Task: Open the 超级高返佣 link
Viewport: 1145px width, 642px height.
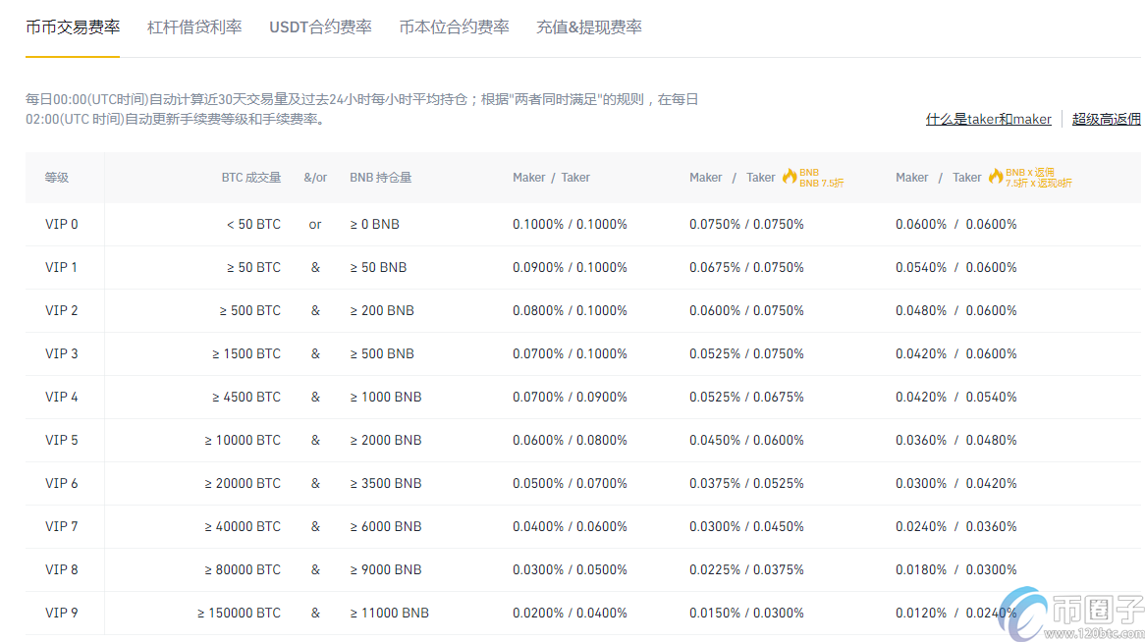Action: point(1106,118)
